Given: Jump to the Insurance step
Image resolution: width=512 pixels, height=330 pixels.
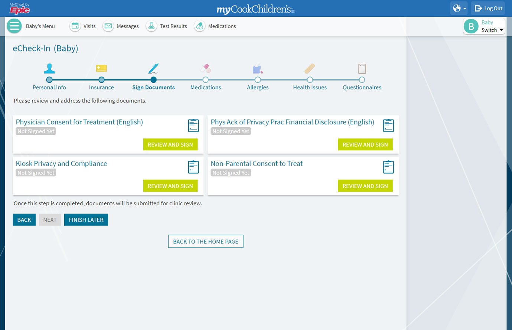Looking at the screenshot, I should click(x=101, y=80).
